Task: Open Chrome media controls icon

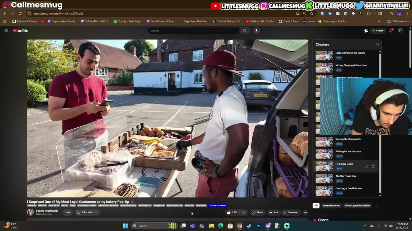Action: point(392,13)
